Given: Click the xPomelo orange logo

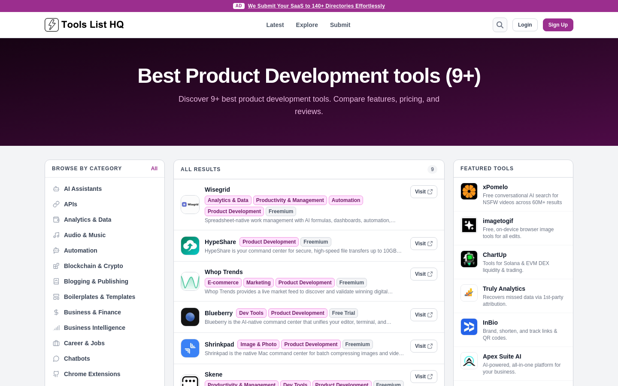Looking at the screenshot, I should click(x=469, y=191).
